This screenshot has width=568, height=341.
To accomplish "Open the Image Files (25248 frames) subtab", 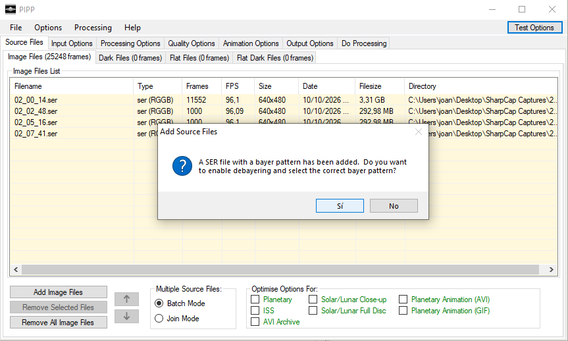I will [x=49, y=57].
